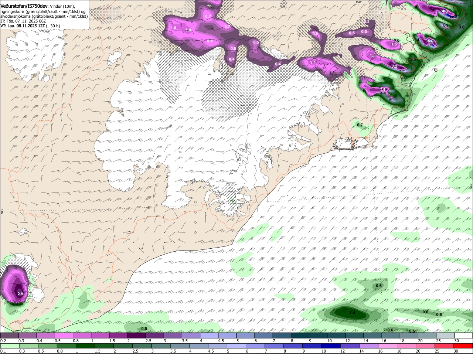Click the '0.1' label on the rain scale
The height and width of the screenshot is (354, 473).
pyautogui.click(x=3, y=351)
